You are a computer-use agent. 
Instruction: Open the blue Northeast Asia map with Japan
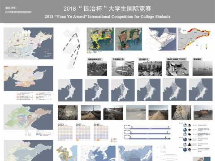(x=135, y=153)
